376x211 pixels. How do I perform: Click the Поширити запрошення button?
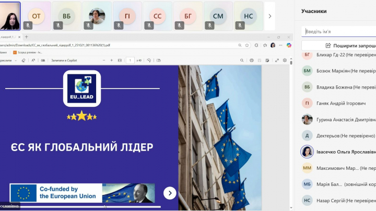pos(338,45)
